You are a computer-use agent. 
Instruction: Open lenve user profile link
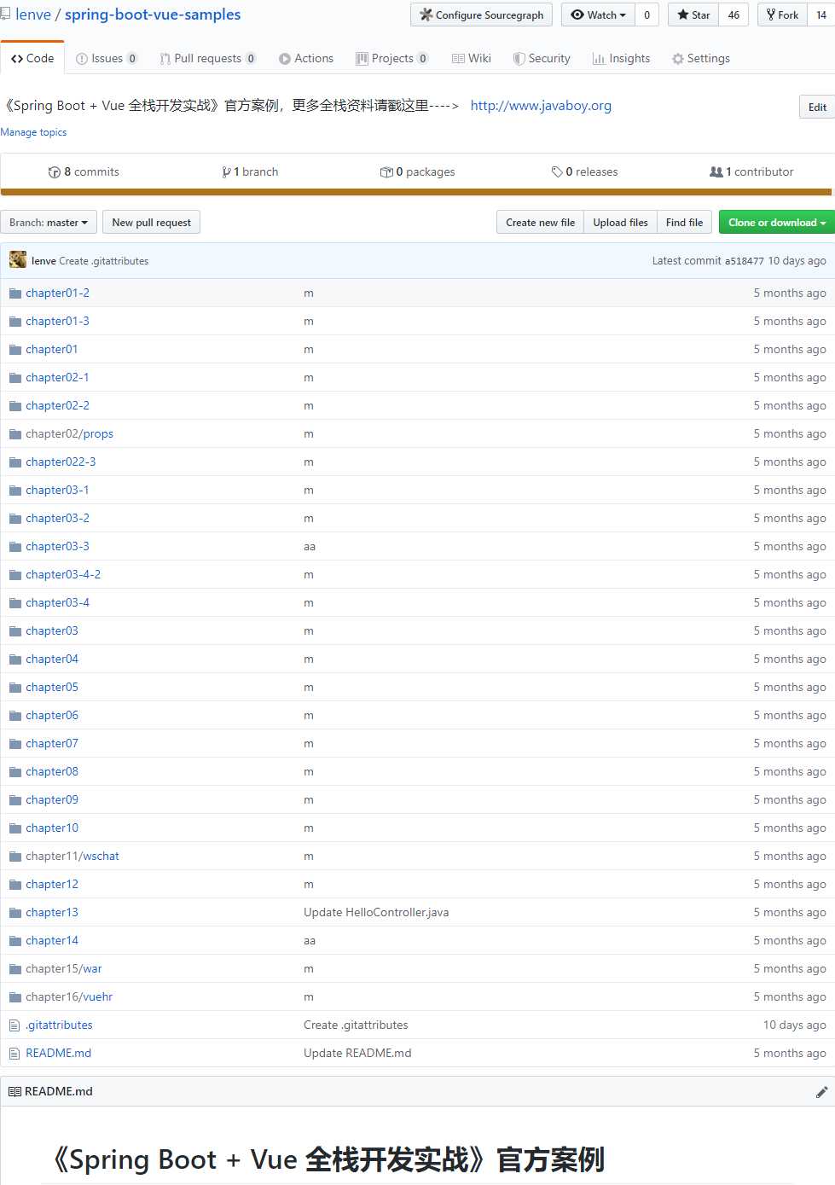click(x=33, y=15)
